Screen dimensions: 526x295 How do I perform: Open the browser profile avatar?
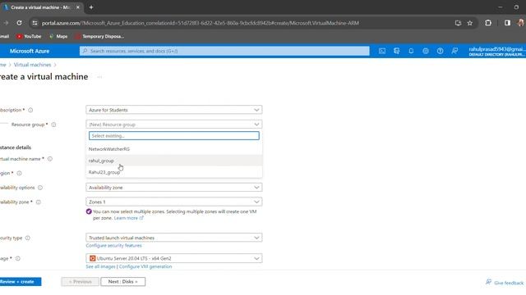coord(521,23)
